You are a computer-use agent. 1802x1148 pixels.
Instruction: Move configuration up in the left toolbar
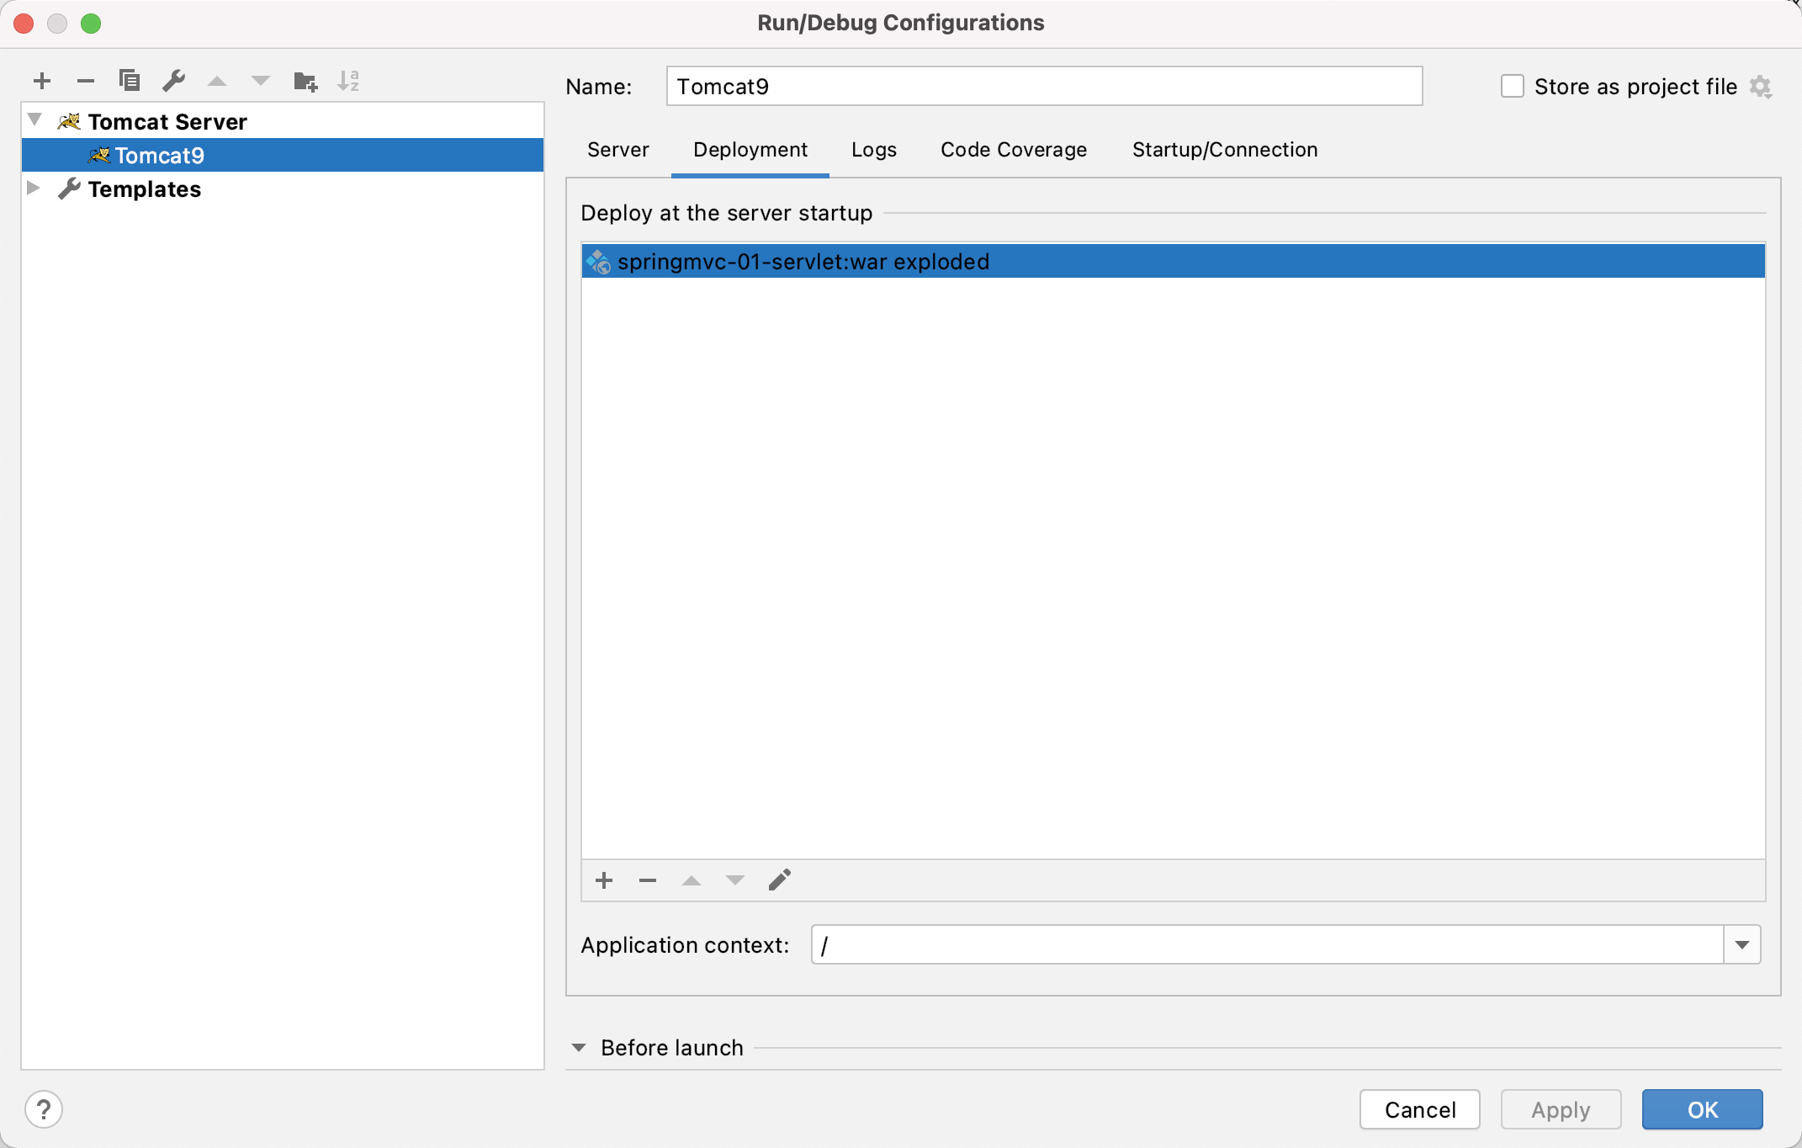pyautogui.click(x=217, y=81)
